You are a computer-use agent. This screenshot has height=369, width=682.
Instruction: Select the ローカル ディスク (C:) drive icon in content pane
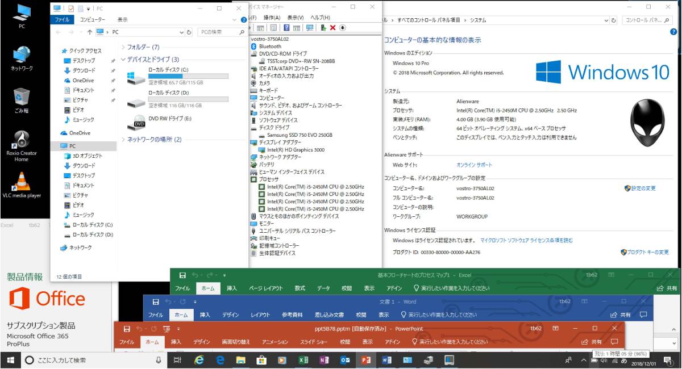click(136, 77)
